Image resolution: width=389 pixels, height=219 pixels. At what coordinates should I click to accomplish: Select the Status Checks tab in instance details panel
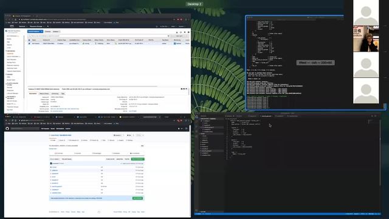[44, 94]
